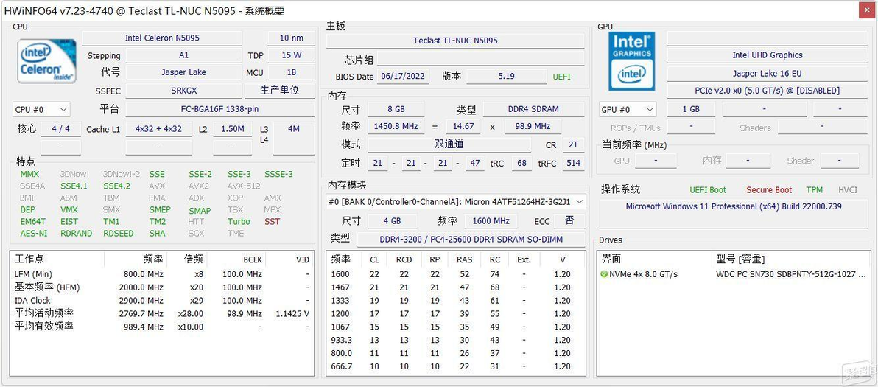The width and height of the screenshot is (878, 387).
Task: Click the cores 4 / 4 value
Action: point(61,129)
